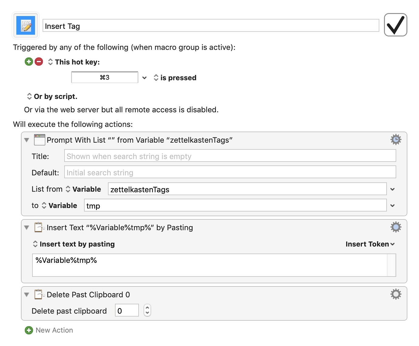
Task: Open dropdown next to hot key field
Action: click(x=145, y=78)
